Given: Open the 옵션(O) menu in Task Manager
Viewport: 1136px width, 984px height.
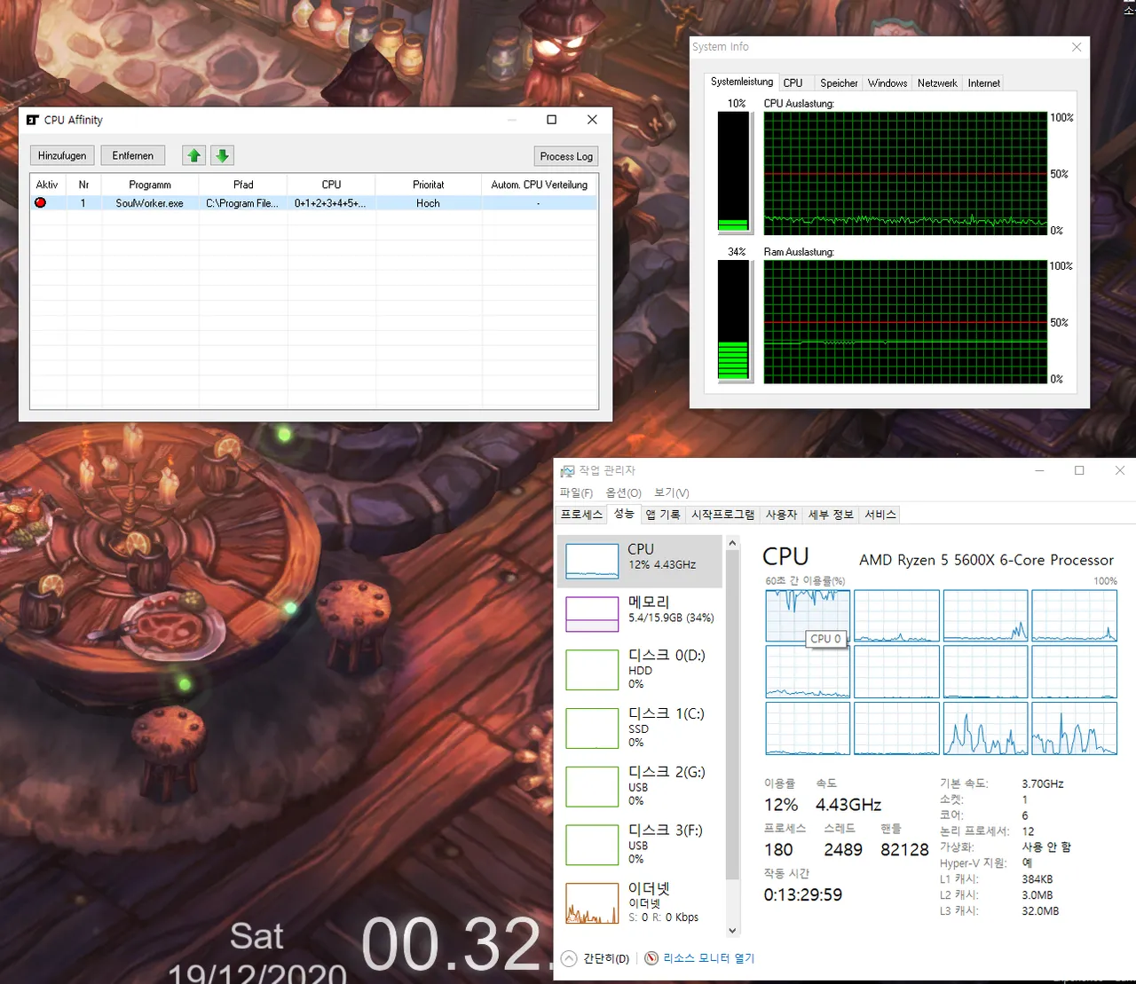Looking at the screenshot, I should tap(623, 492).
